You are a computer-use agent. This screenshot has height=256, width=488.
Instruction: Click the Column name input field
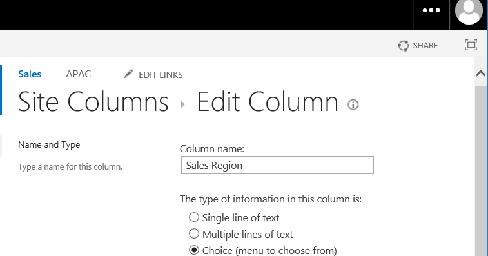(277, 165)
